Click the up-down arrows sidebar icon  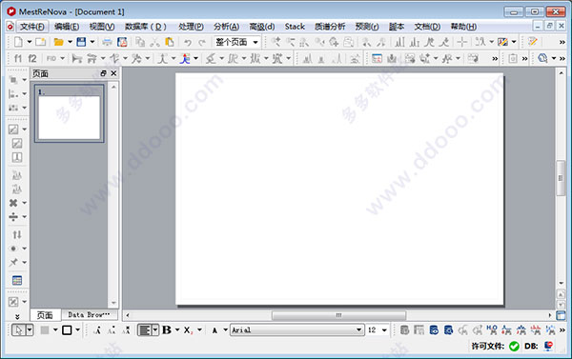[x=17, y=234]
